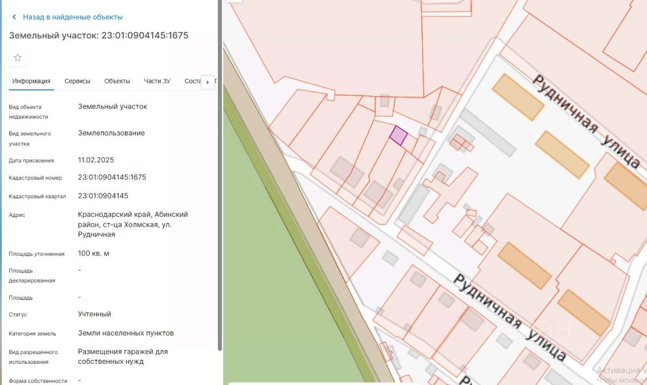This screenshot has height=385, width=647.
Task: Click the 'Статус' field label
Action: [x=18, y=314]
